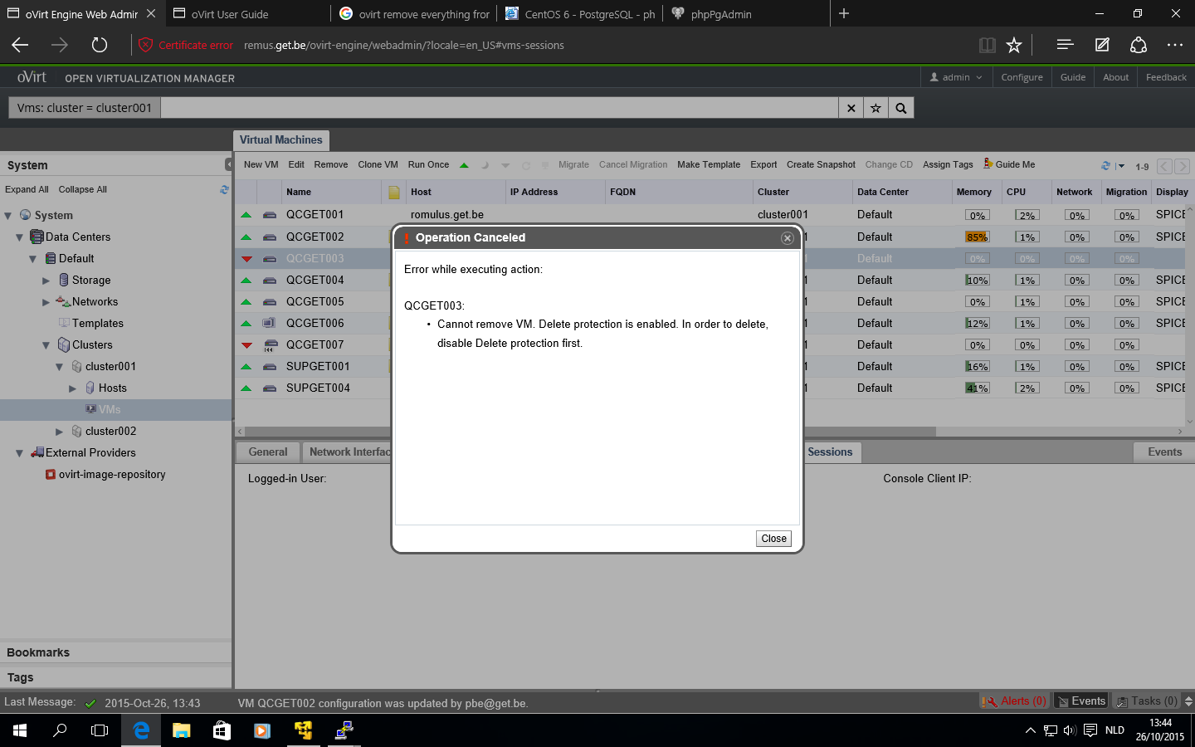The width and height of the screenshot is (1195, 747).
Task: Click the Close button in error dialog
Action: click(773, 539)
